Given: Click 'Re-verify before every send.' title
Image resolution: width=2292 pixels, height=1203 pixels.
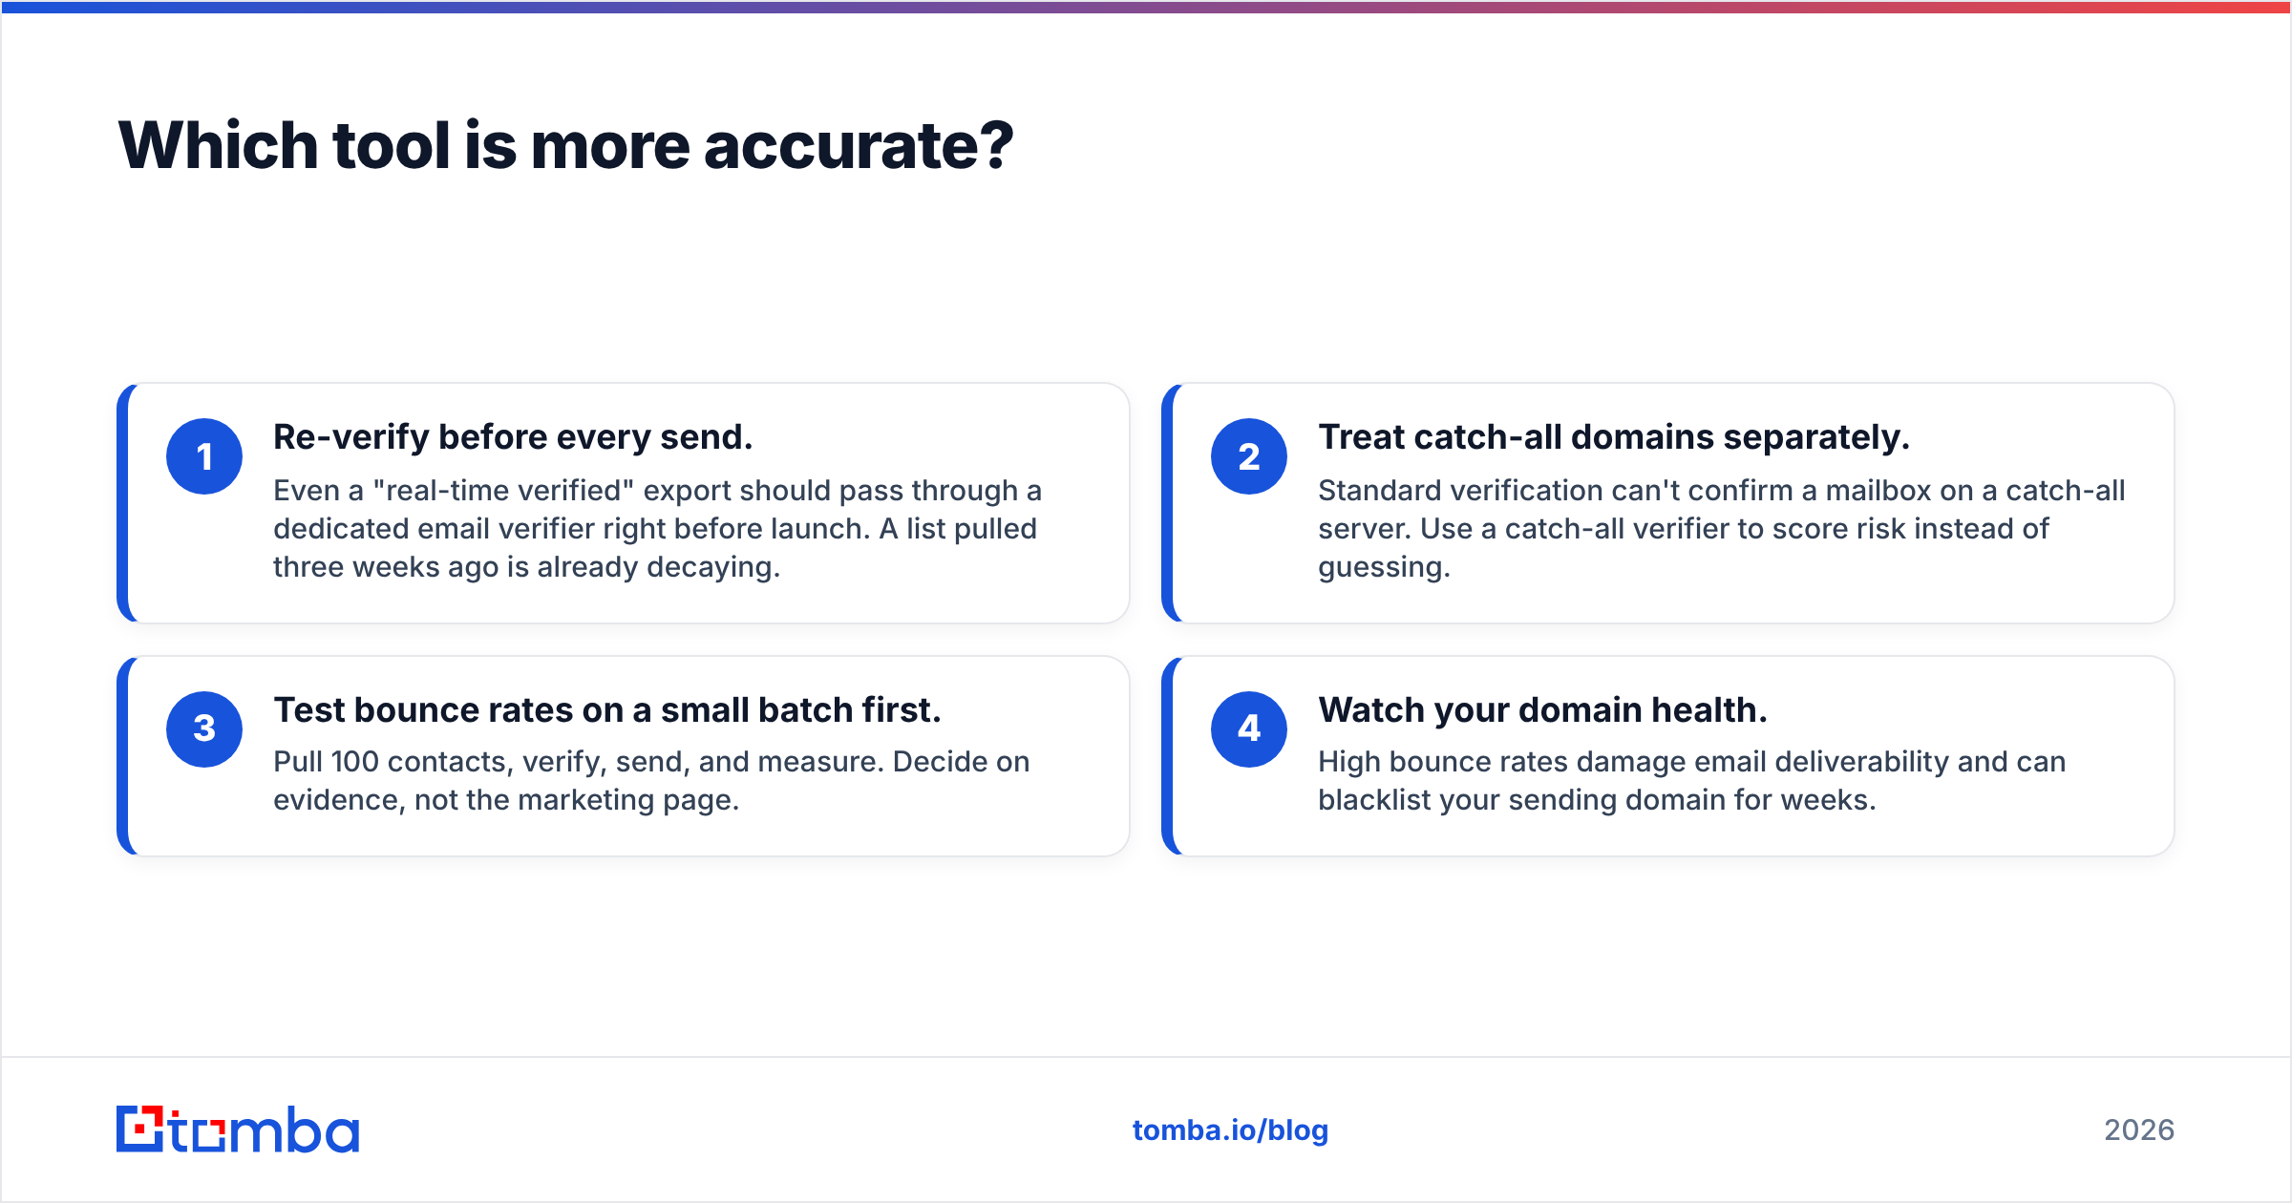Looking at the screenshot, I should point(513,437).
